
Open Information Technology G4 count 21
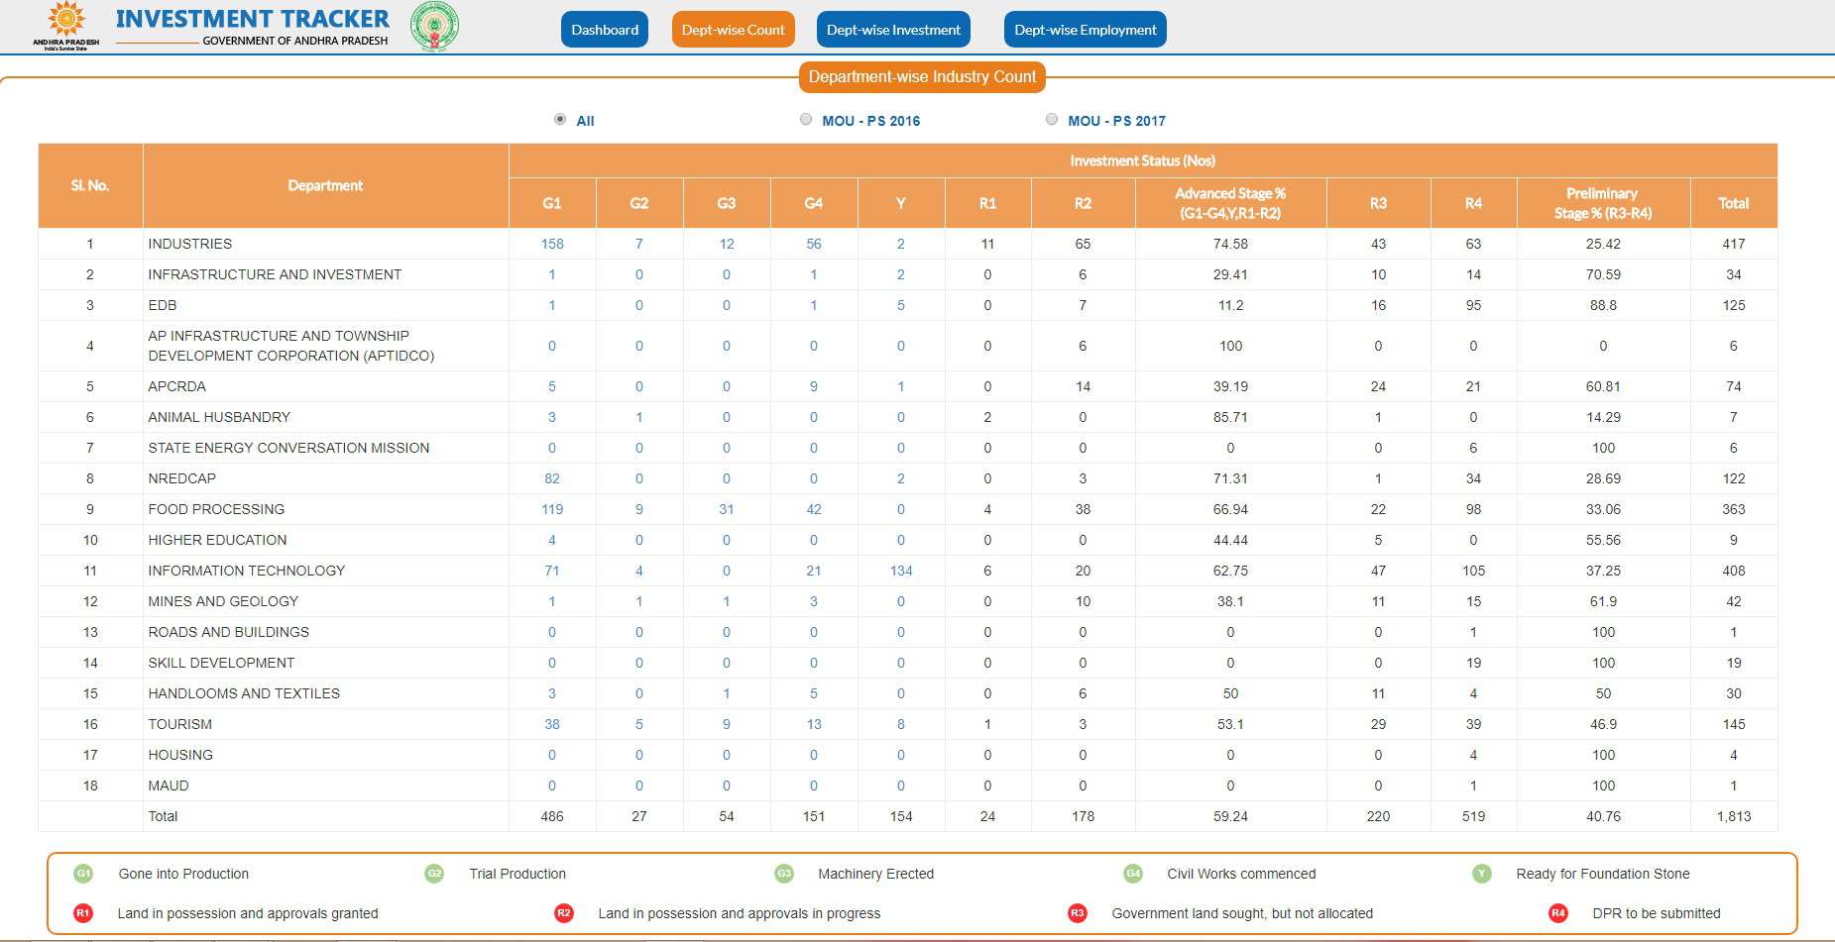click(x=814, y=571)
